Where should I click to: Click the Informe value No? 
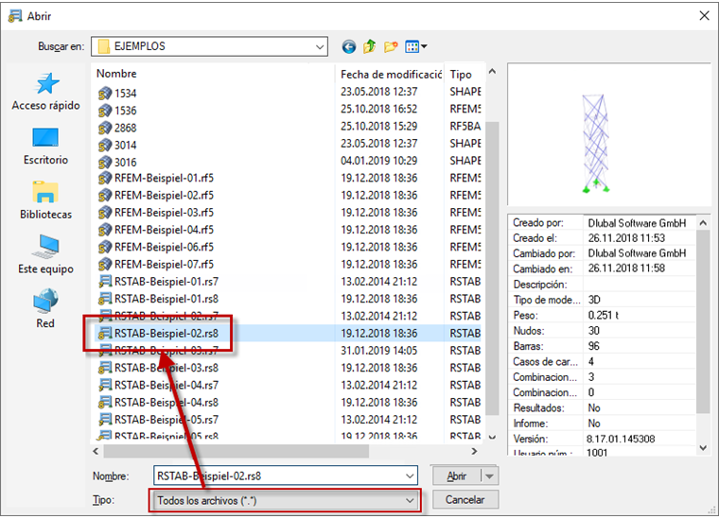(594, 424)
